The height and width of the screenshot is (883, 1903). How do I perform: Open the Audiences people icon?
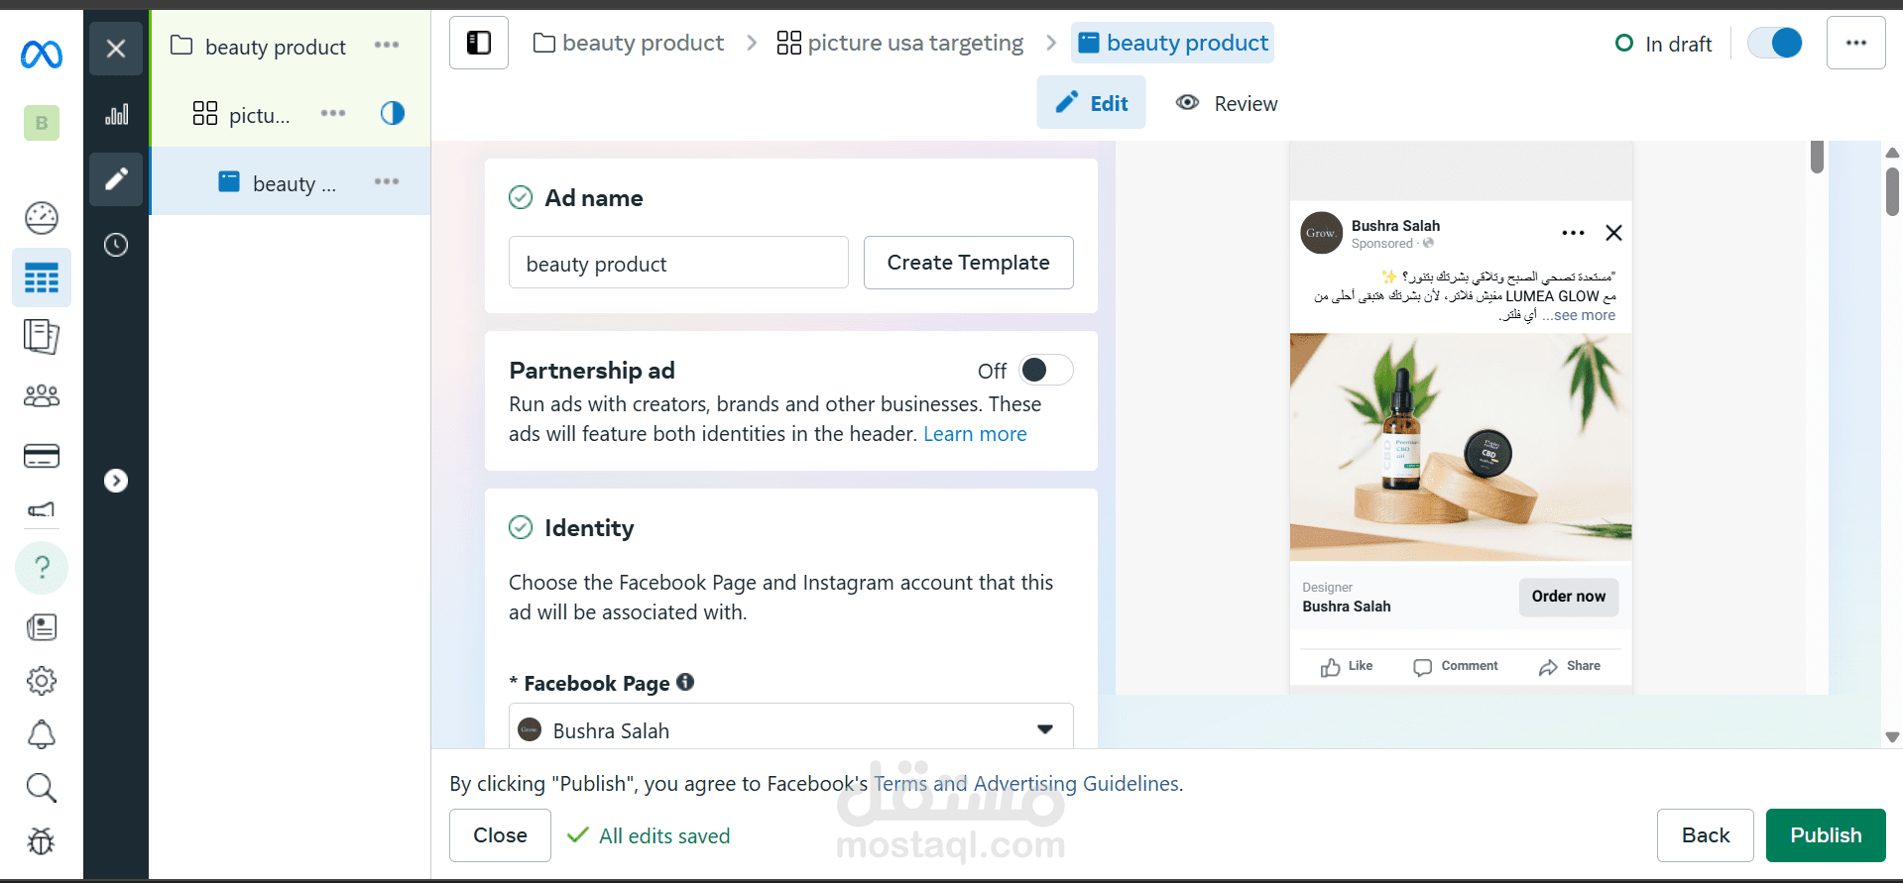click(x=42, y=396)
